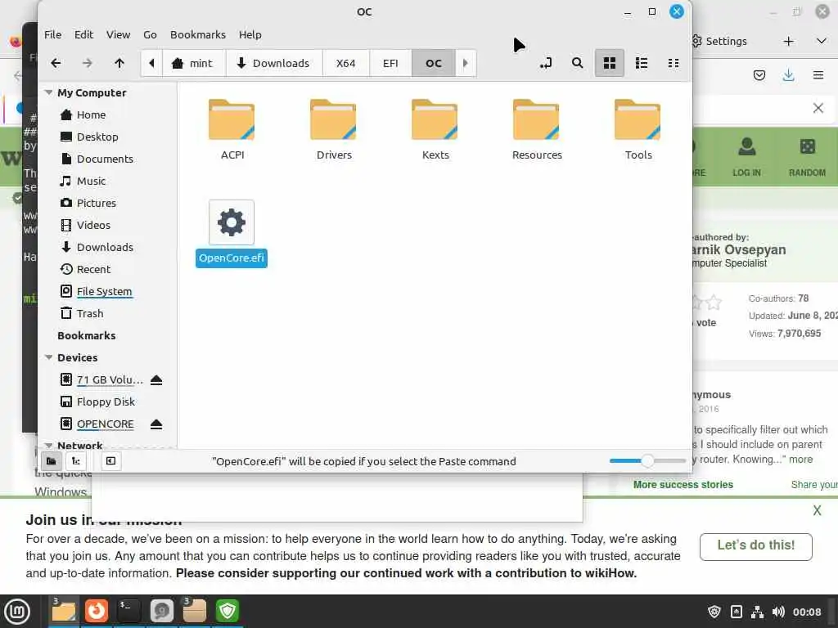This screenshot has height=628, width=838.
Task: Open the Kexts folder
Action: coord(435,129)
